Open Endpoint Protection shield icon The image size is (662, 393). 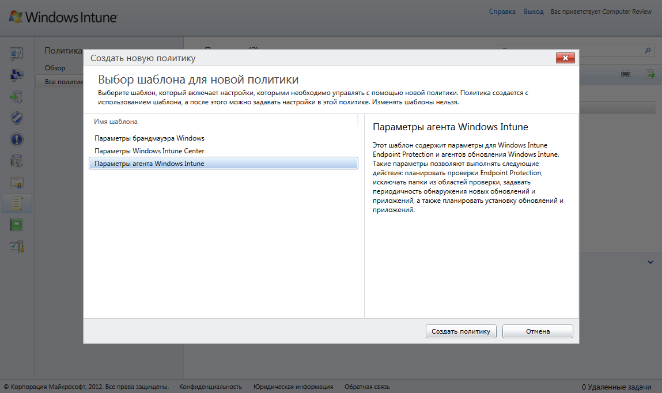point(17,118)
